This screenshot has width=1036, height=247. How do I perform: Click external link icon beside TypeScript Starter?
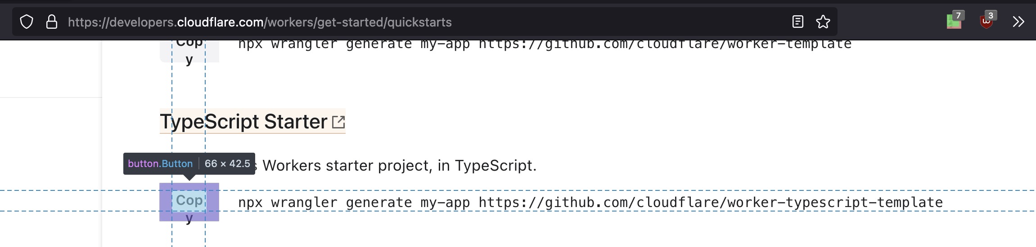338,122
